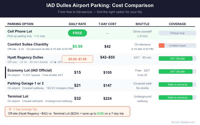Click Economy Lot's 24/7 Shuttle green bar

(176, 71)
